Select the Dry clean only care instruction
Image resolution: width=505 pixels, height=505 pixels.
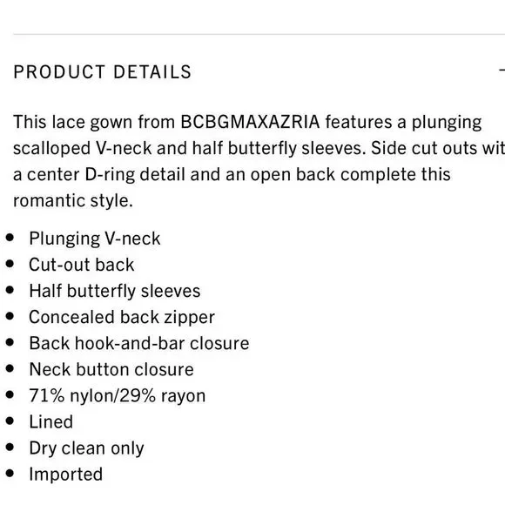(86, 448)
